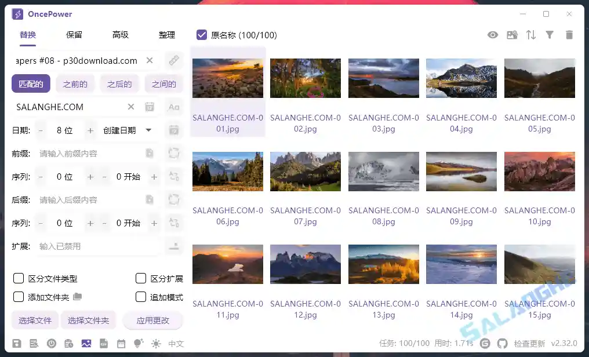Open the filter icon on the toolbar
The height and width of the screenshot is (357, 589).
point(550,35)
